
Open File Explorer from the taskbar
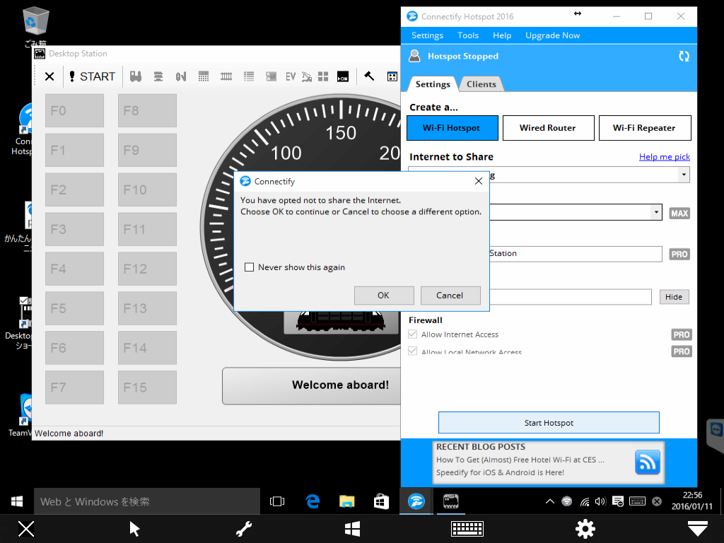[346, 501]
